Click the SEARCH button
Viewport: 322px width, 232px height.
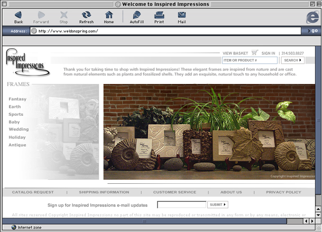click(293, 61)
